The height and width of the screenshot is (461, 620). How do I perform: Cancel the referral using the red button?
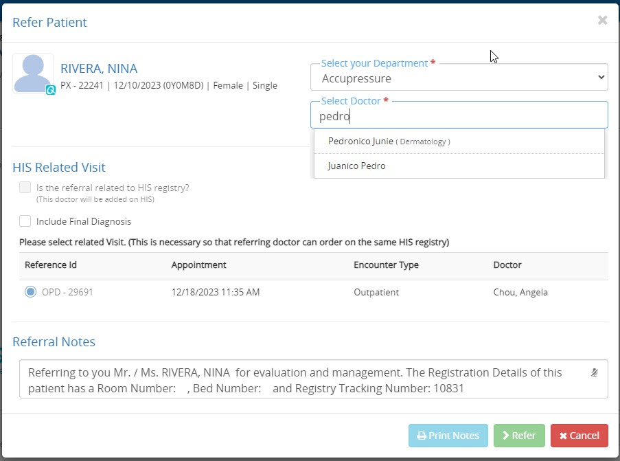579,436
